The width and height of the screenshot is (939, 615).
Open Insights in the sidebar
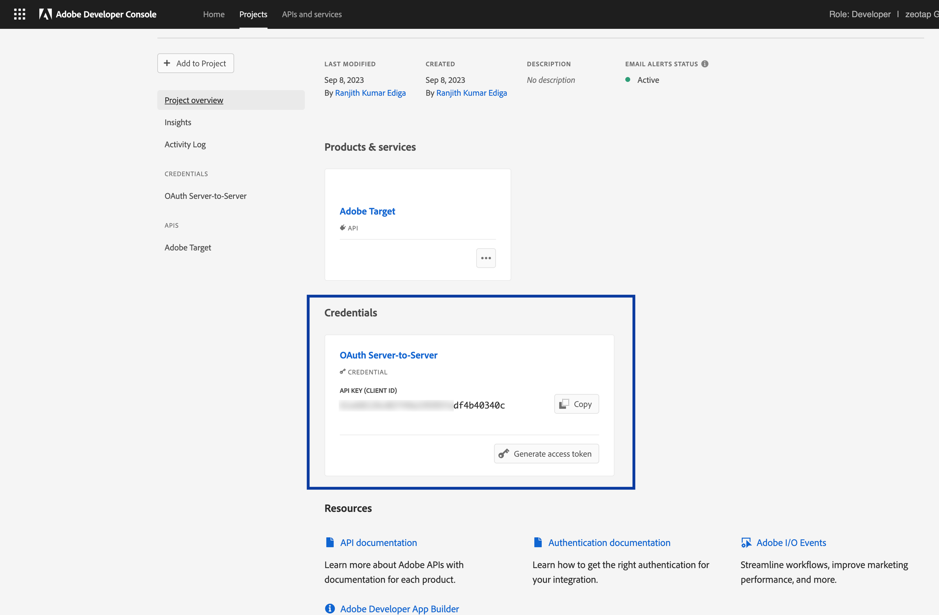coord(177,122)
